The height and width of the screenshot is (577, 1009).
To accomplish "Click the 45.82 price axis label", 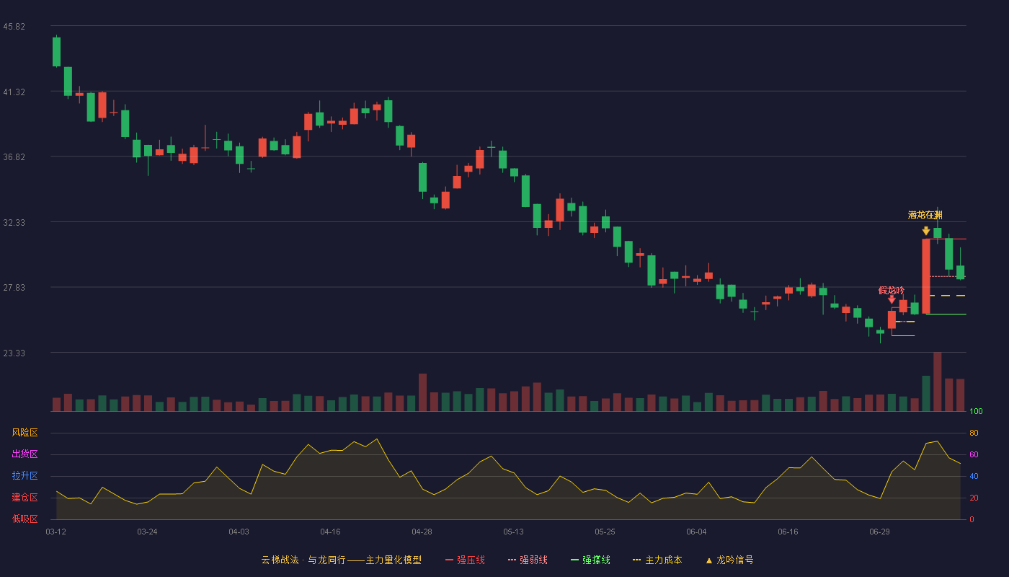I will click(14, 27).
